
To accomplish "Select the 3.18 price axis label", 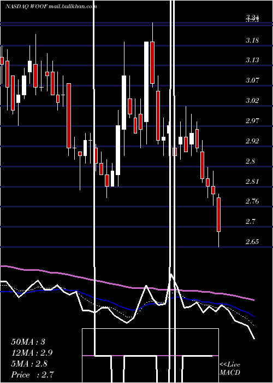I will [x=252, y=40].
